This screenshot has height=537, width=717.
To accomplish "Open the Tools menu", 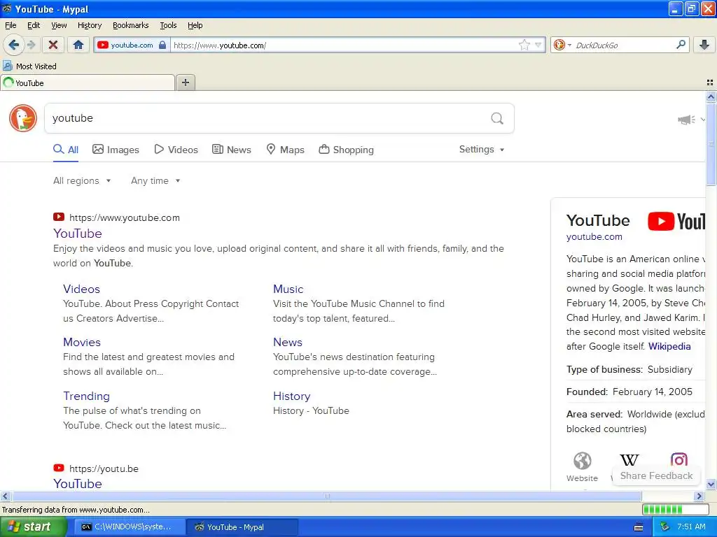I will pyautogui.click(x=168, y=25).
